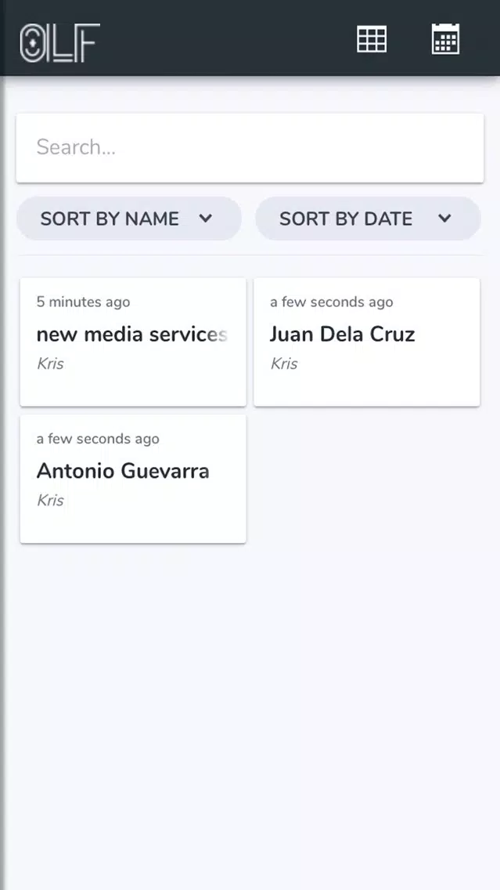Open the calendar view icon
This screenshot has height=890, width=500.
445,39
